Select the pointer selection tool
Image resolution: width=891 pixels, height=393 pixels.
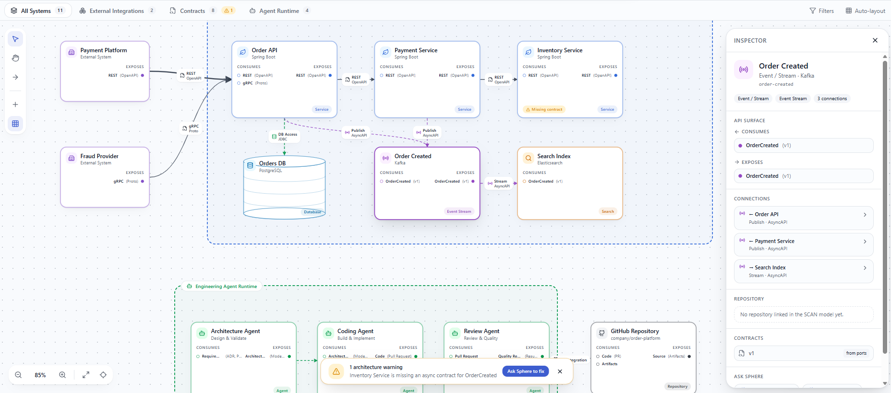coord(15,39)
